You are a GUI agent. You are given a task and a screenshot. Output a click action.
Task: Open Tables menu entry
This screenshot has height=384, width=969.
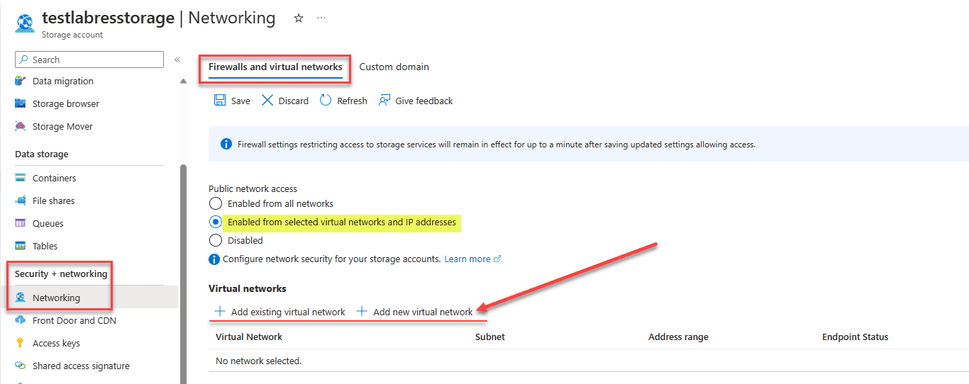click(45, 247)
